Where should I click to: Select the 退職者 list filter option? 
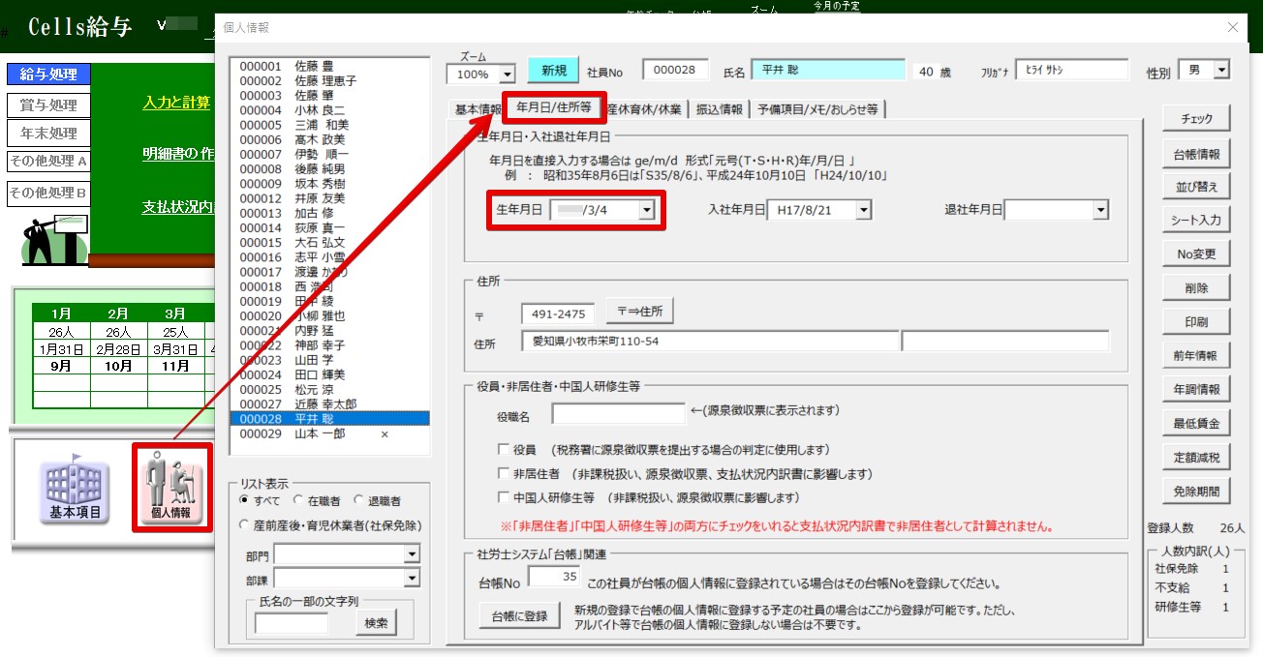(359, 501)
